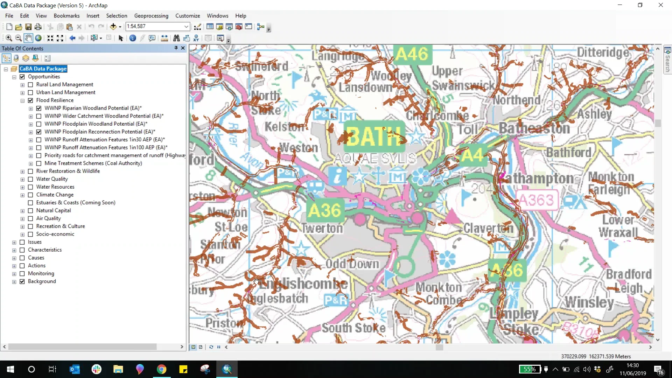Choose the Select Elements arrow tool
This screenshot has height=378, width=672.
121,38
